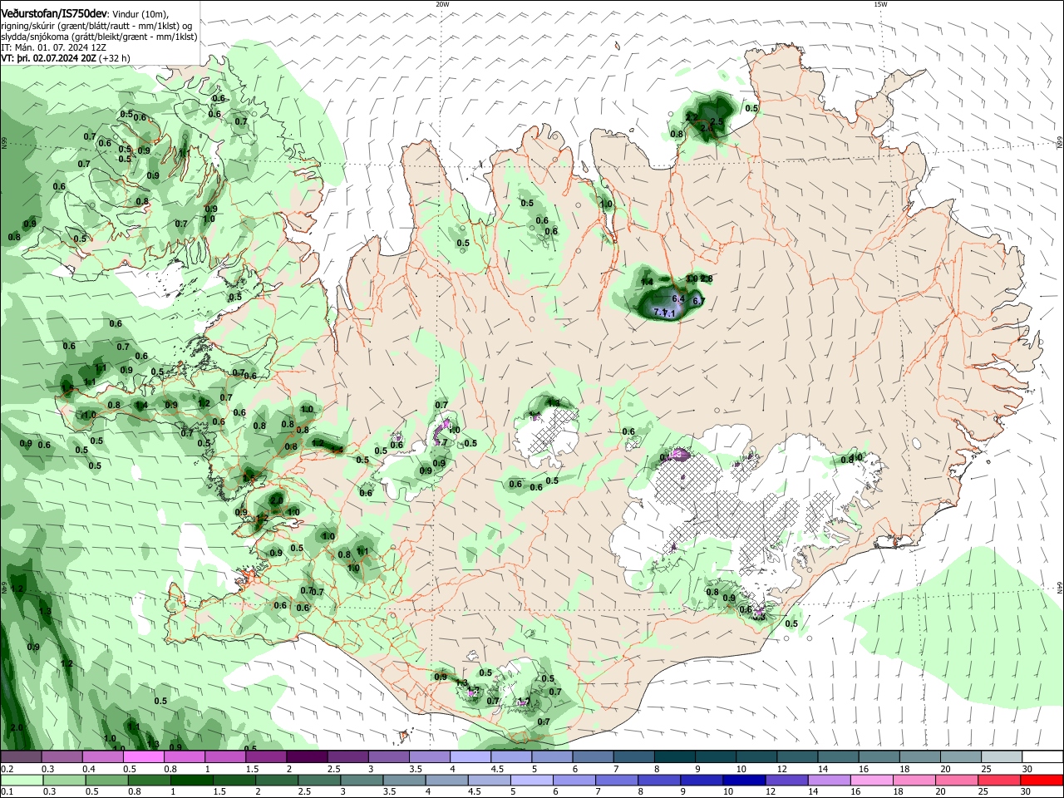Click the "(+32 h)" forecast offset

click(114, 58)
